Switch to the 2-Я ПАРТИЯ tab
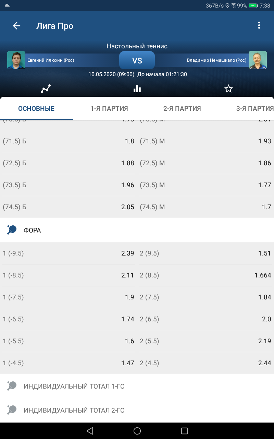 pos(182,109)
